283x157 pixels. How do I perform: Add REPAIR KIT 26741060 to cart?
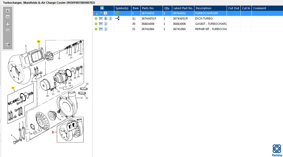coord(101,29)
